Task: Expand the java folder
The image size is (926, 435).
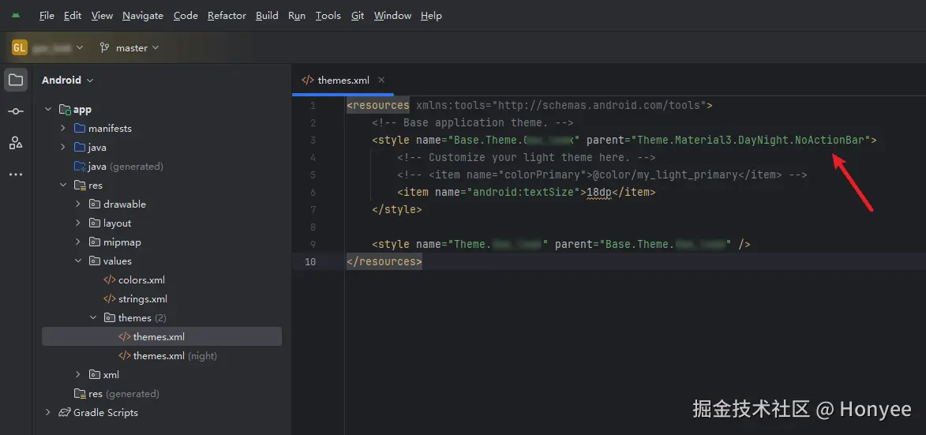Action: (x=62, y=148)
